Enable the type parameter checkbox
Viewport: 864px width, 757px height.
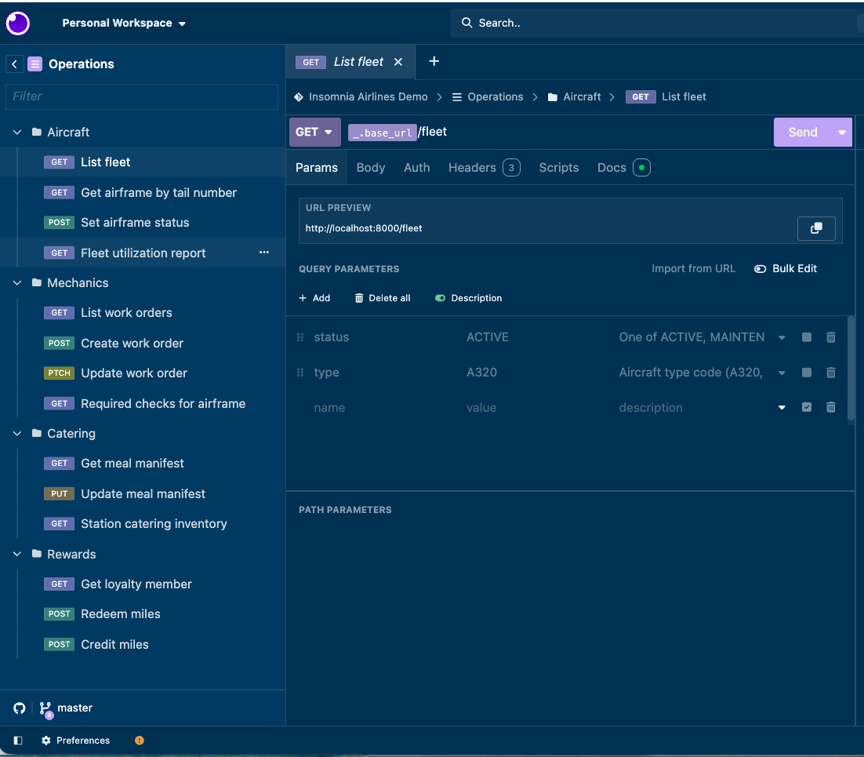[807, 372]
